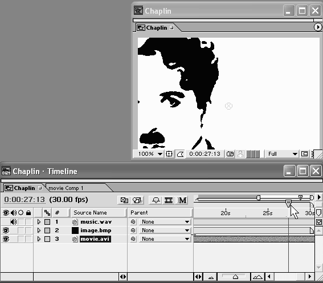Screen dimensions: 323x283
Task: Select the movie.avi layer name
Action: click(95, 239)
